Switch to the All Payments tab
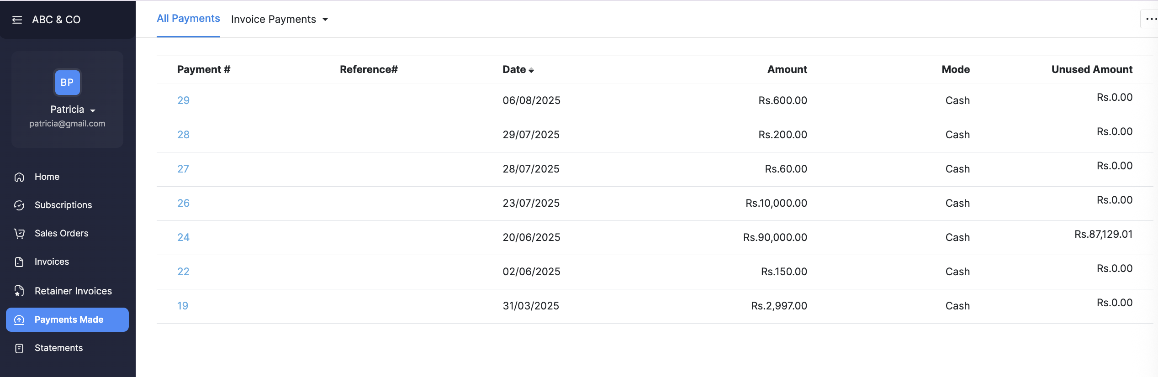This screenshot has height=377, width=1158. (188, 18)
